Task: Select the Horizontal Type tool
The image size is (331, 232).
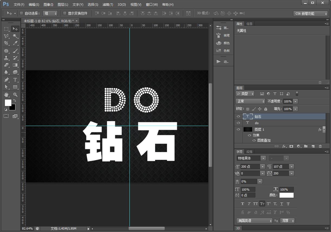Action: [15, 79]
